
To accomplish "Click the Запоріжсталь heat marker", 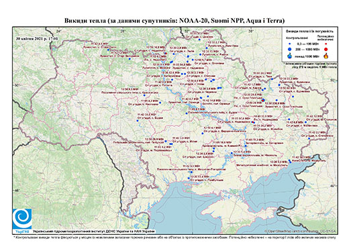I will point(246,146).
